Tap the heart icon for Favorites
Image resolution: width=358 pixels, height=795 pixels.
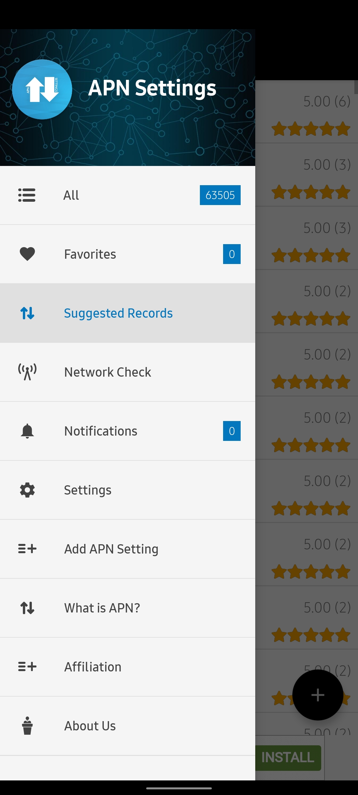(x=27, y=254)
